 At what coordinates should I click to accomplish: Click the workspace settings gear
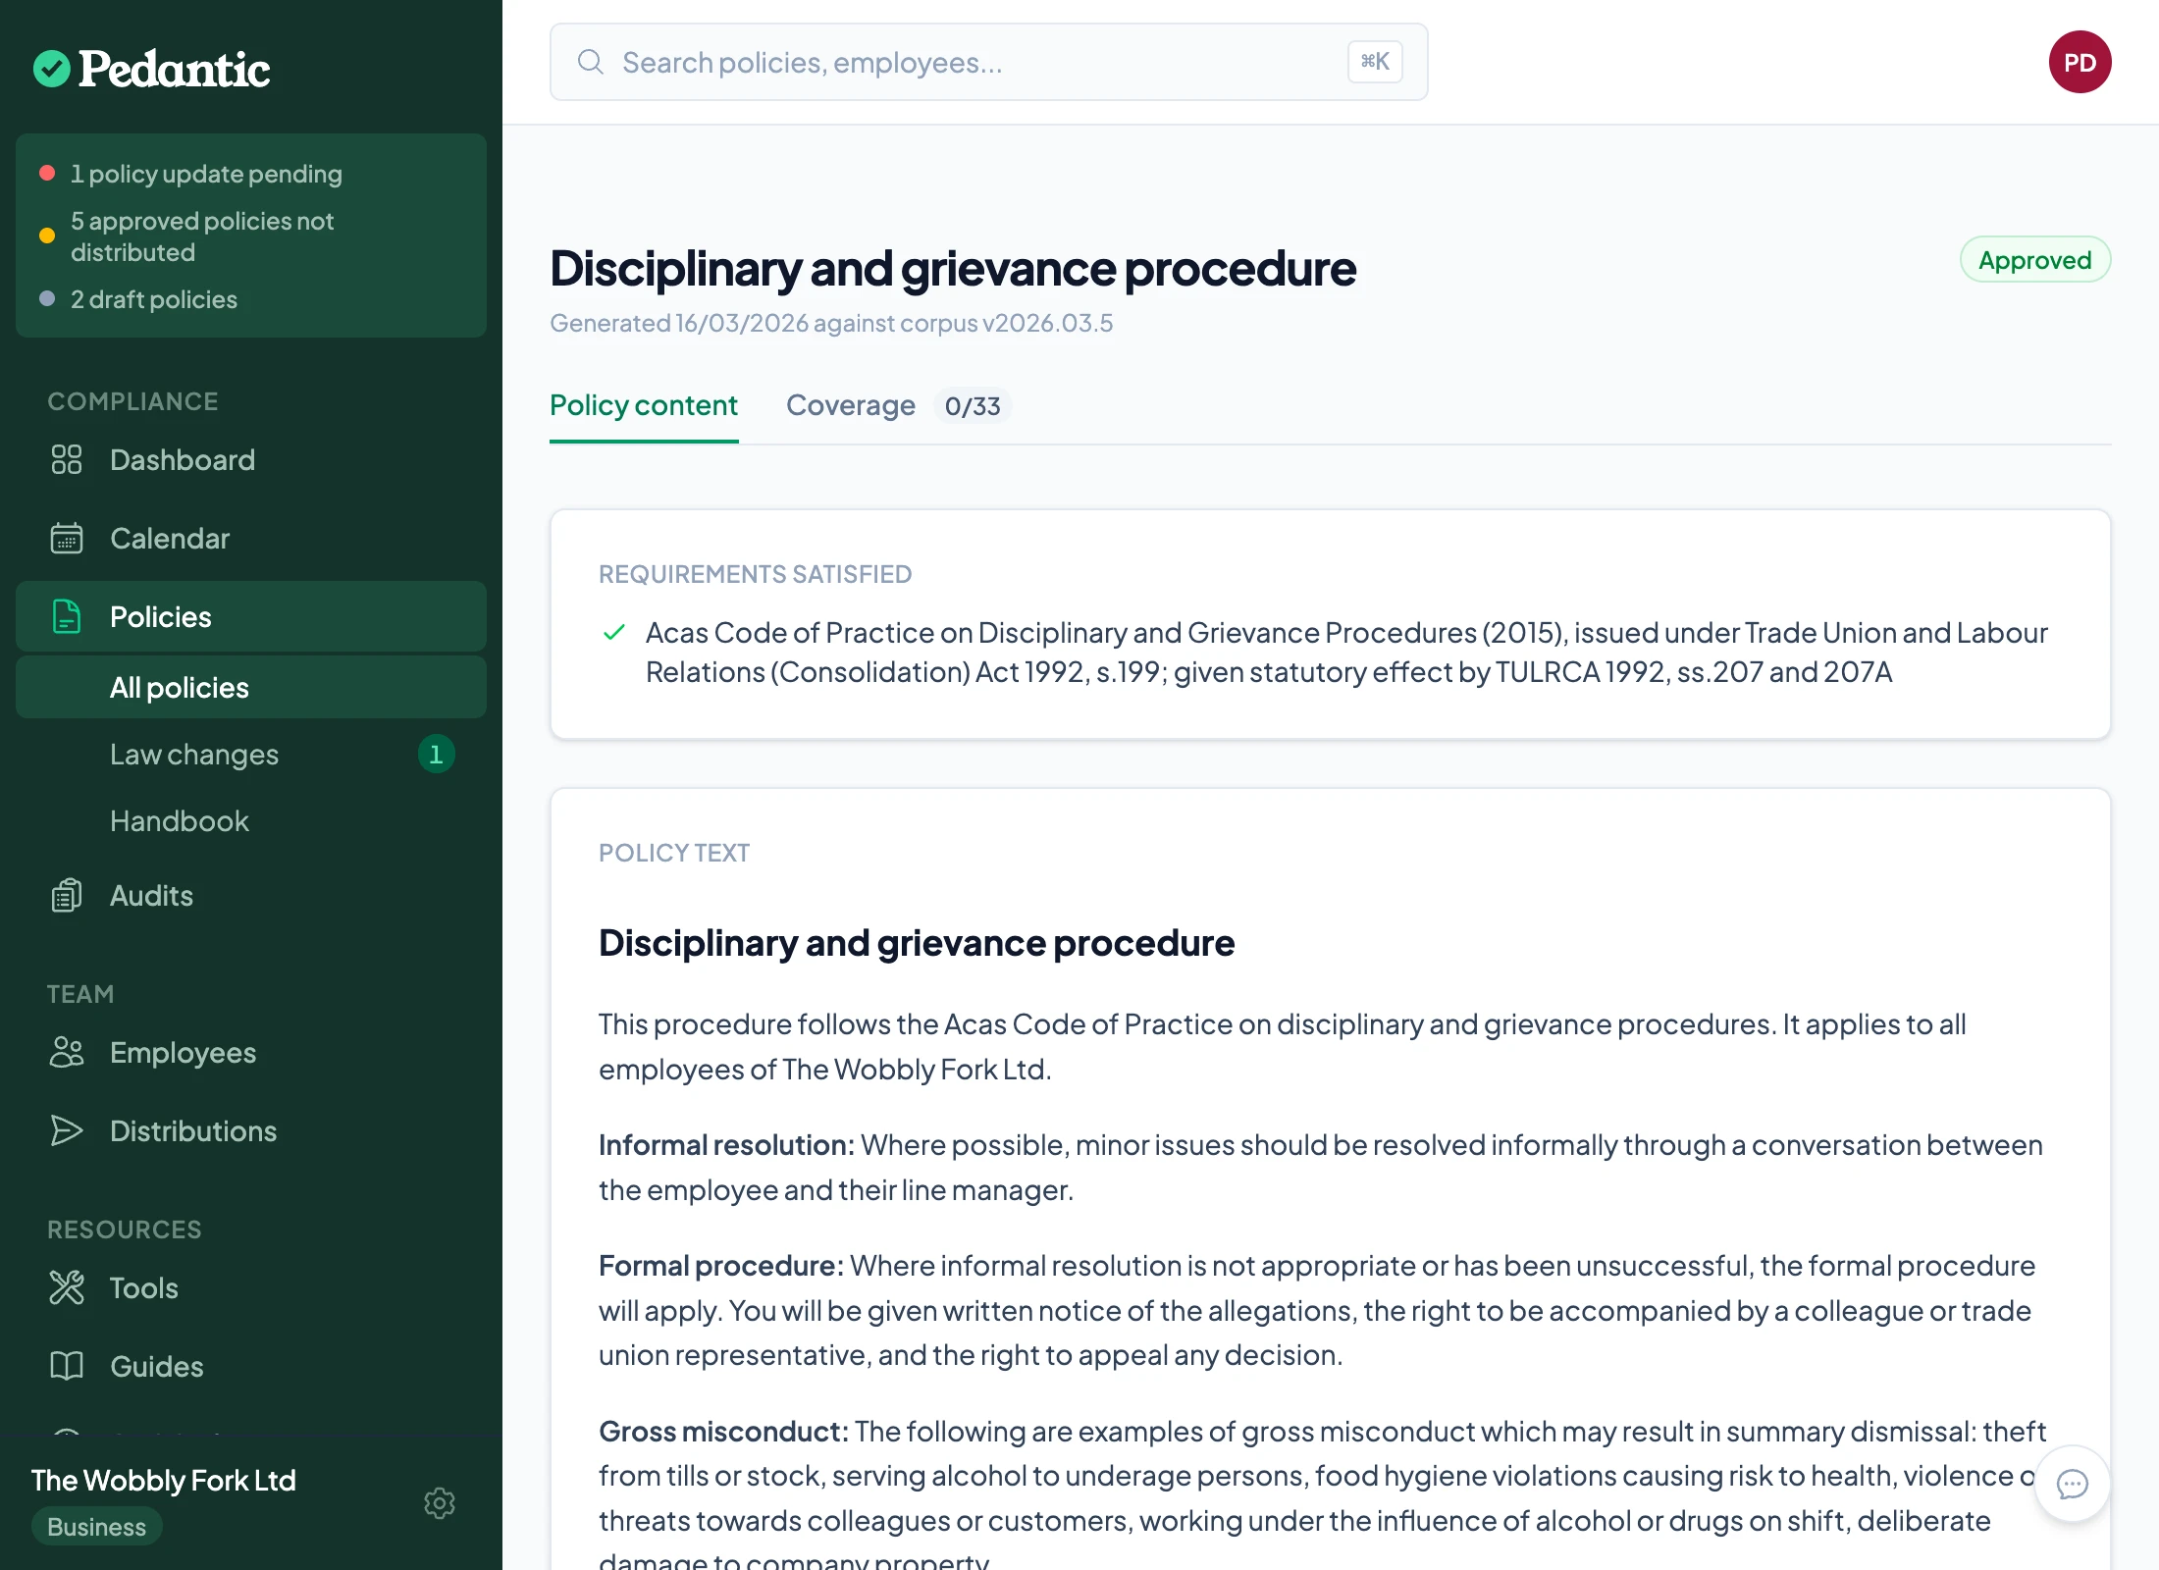click(x=440, y=1503)
